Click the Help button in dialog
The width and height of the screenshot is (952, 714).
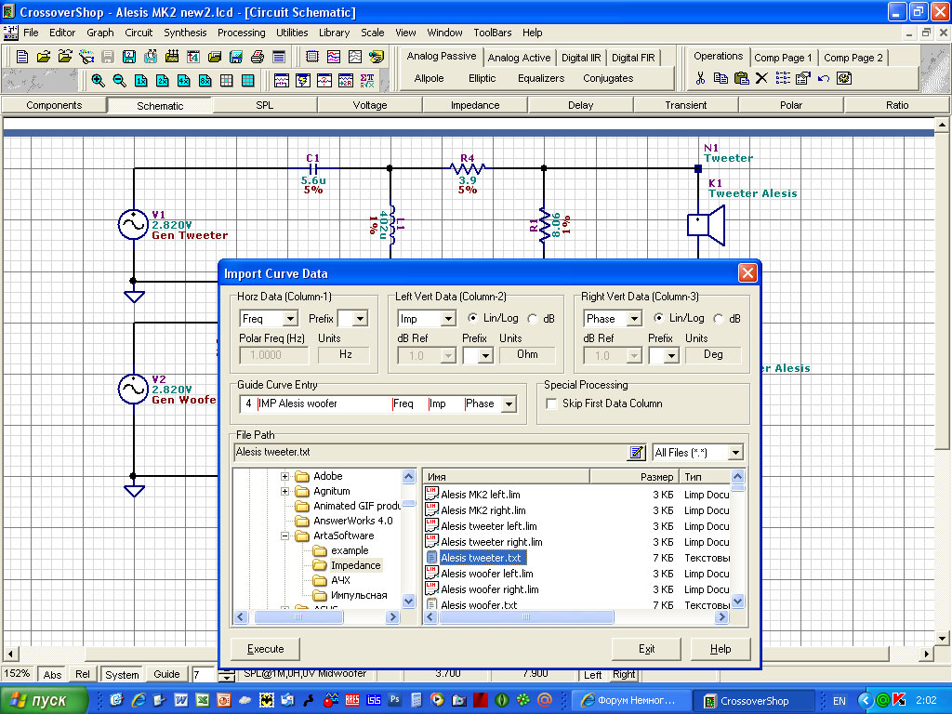[x=721, y=649]
